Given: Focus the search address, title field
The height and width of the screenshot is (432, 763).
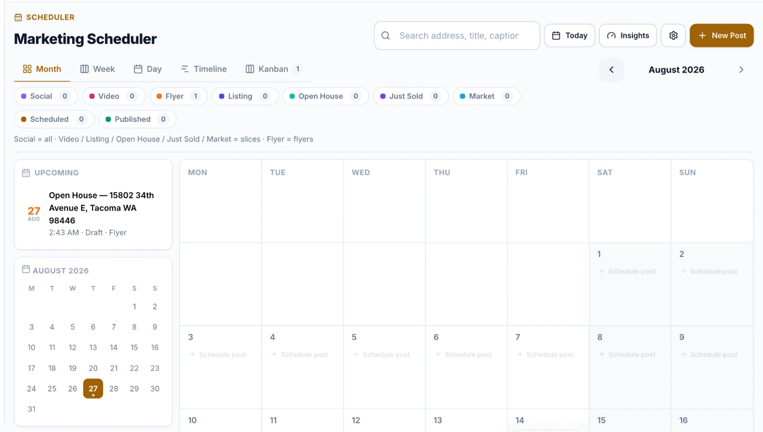Looking at the screenshot, I should pos(457,36).
